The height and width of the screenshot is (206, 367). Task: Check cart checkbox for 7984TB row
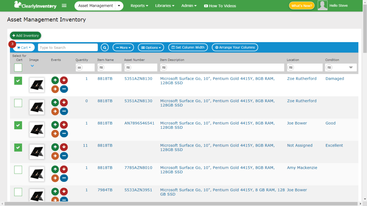[18, 192]
